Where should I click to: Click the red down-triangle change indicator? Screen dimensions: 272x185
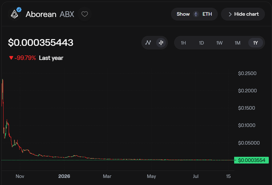11,58
